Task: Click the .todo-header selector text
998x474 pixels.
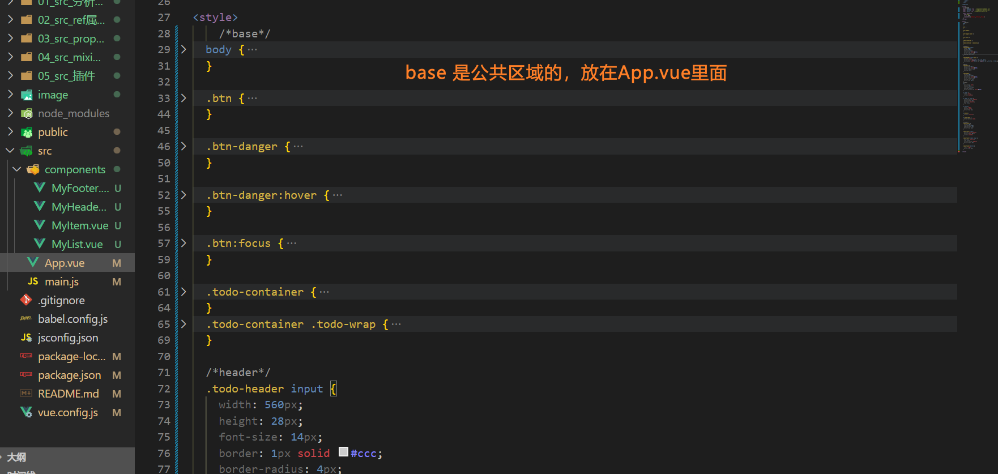Action: [245, 388]
